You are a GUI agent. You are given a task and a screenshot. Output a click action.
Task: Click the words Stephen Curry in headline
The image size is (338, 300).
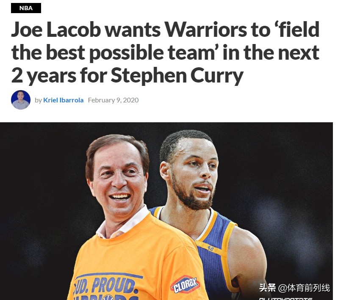click(x=177, y=75)
